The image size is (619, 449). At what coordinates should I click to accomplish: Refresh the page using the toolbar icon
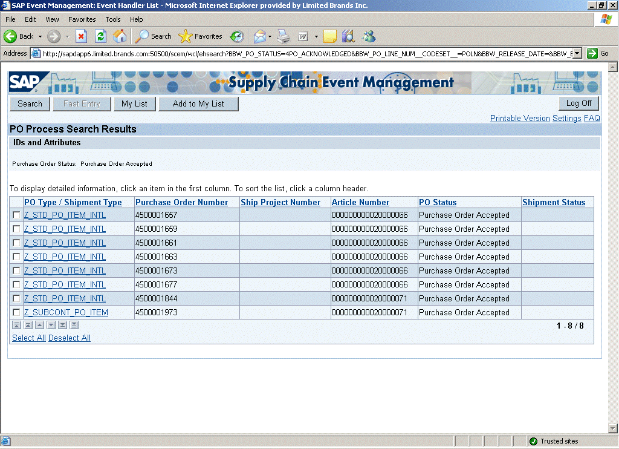tap(101, 36)
